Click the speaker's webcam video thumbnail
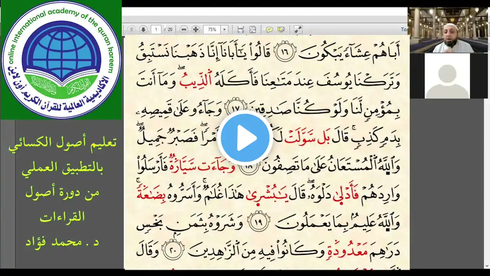 click(x=449, y=30)
